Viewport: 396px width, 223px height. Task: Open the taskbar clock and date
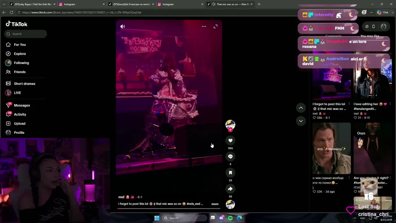[386, 218]
